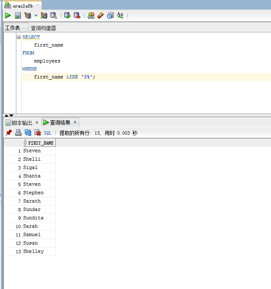Close the 查询结果 tab
The height and width of the screenshot is (289, 271).
click(75, 122)
